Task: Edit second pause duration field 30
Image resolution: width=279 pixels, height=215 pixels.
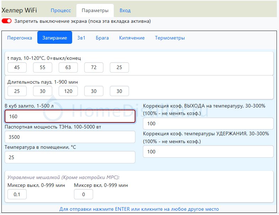Action: [43, 91]
